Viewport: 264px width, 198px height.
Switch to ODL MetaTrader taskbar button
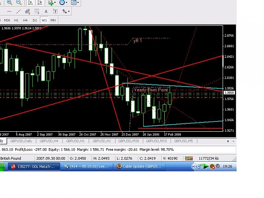pyautogui.click(x=34, y=166)
